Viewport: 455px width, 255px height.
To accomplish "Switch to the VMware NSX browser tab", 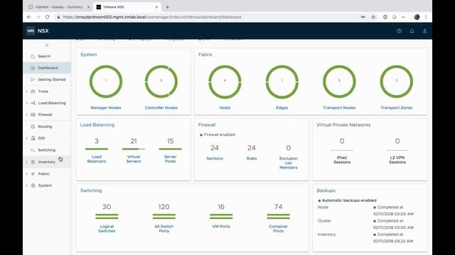I will pyautogui.click(x=127, y=7).
